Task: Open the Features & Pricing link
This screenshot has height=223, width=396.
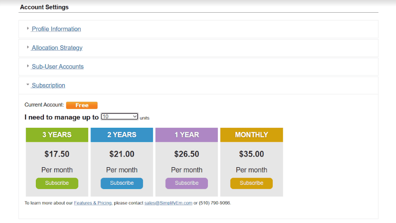Action: pos(93,203)
